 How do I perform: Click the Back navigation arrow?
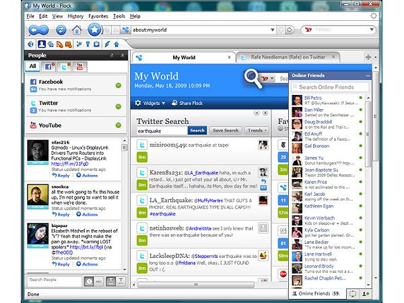pyautogui.click(x=34, y=30)
